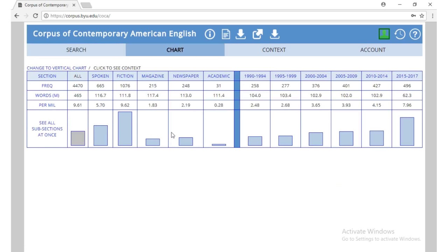Bookmark page with star icon
Image resolution: width=448 pixels, height=252 pixels.
click(422, 16)
